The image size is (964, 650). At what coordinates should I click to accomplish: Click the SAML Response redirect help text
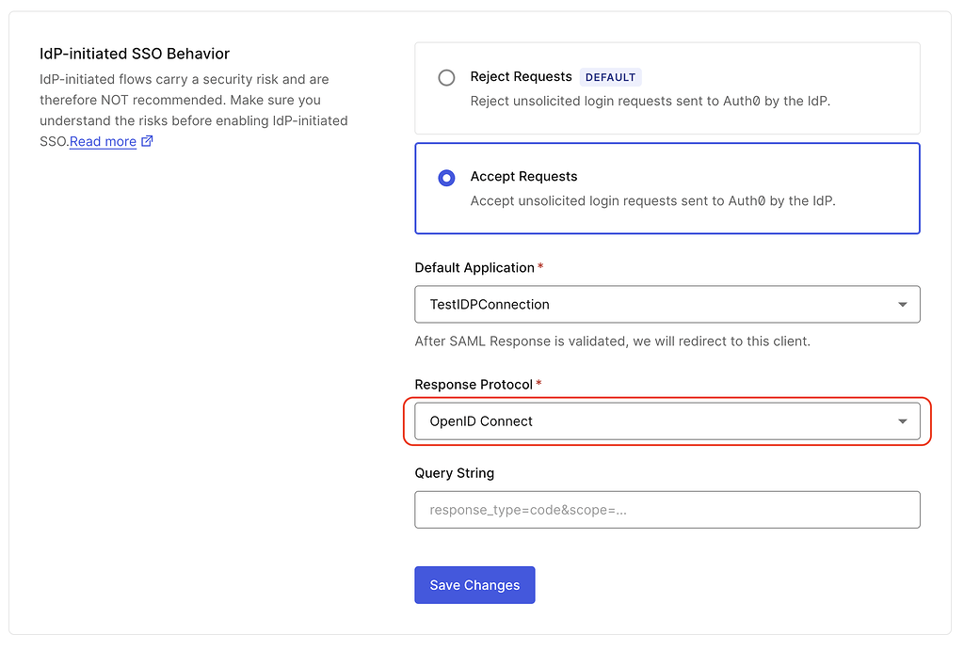pyautogui.click(x=612, y=341)
